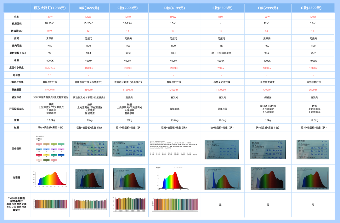Click the 桌面中心照度 row label
This screenshot has height=223, width=340.
17,68
